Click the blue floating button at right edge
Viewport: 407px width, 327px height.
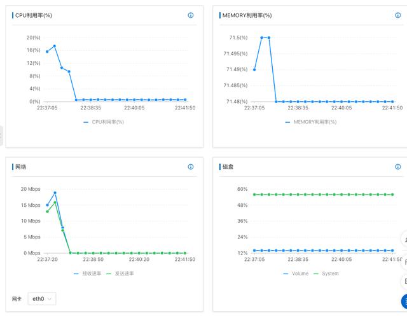[404, 301]
